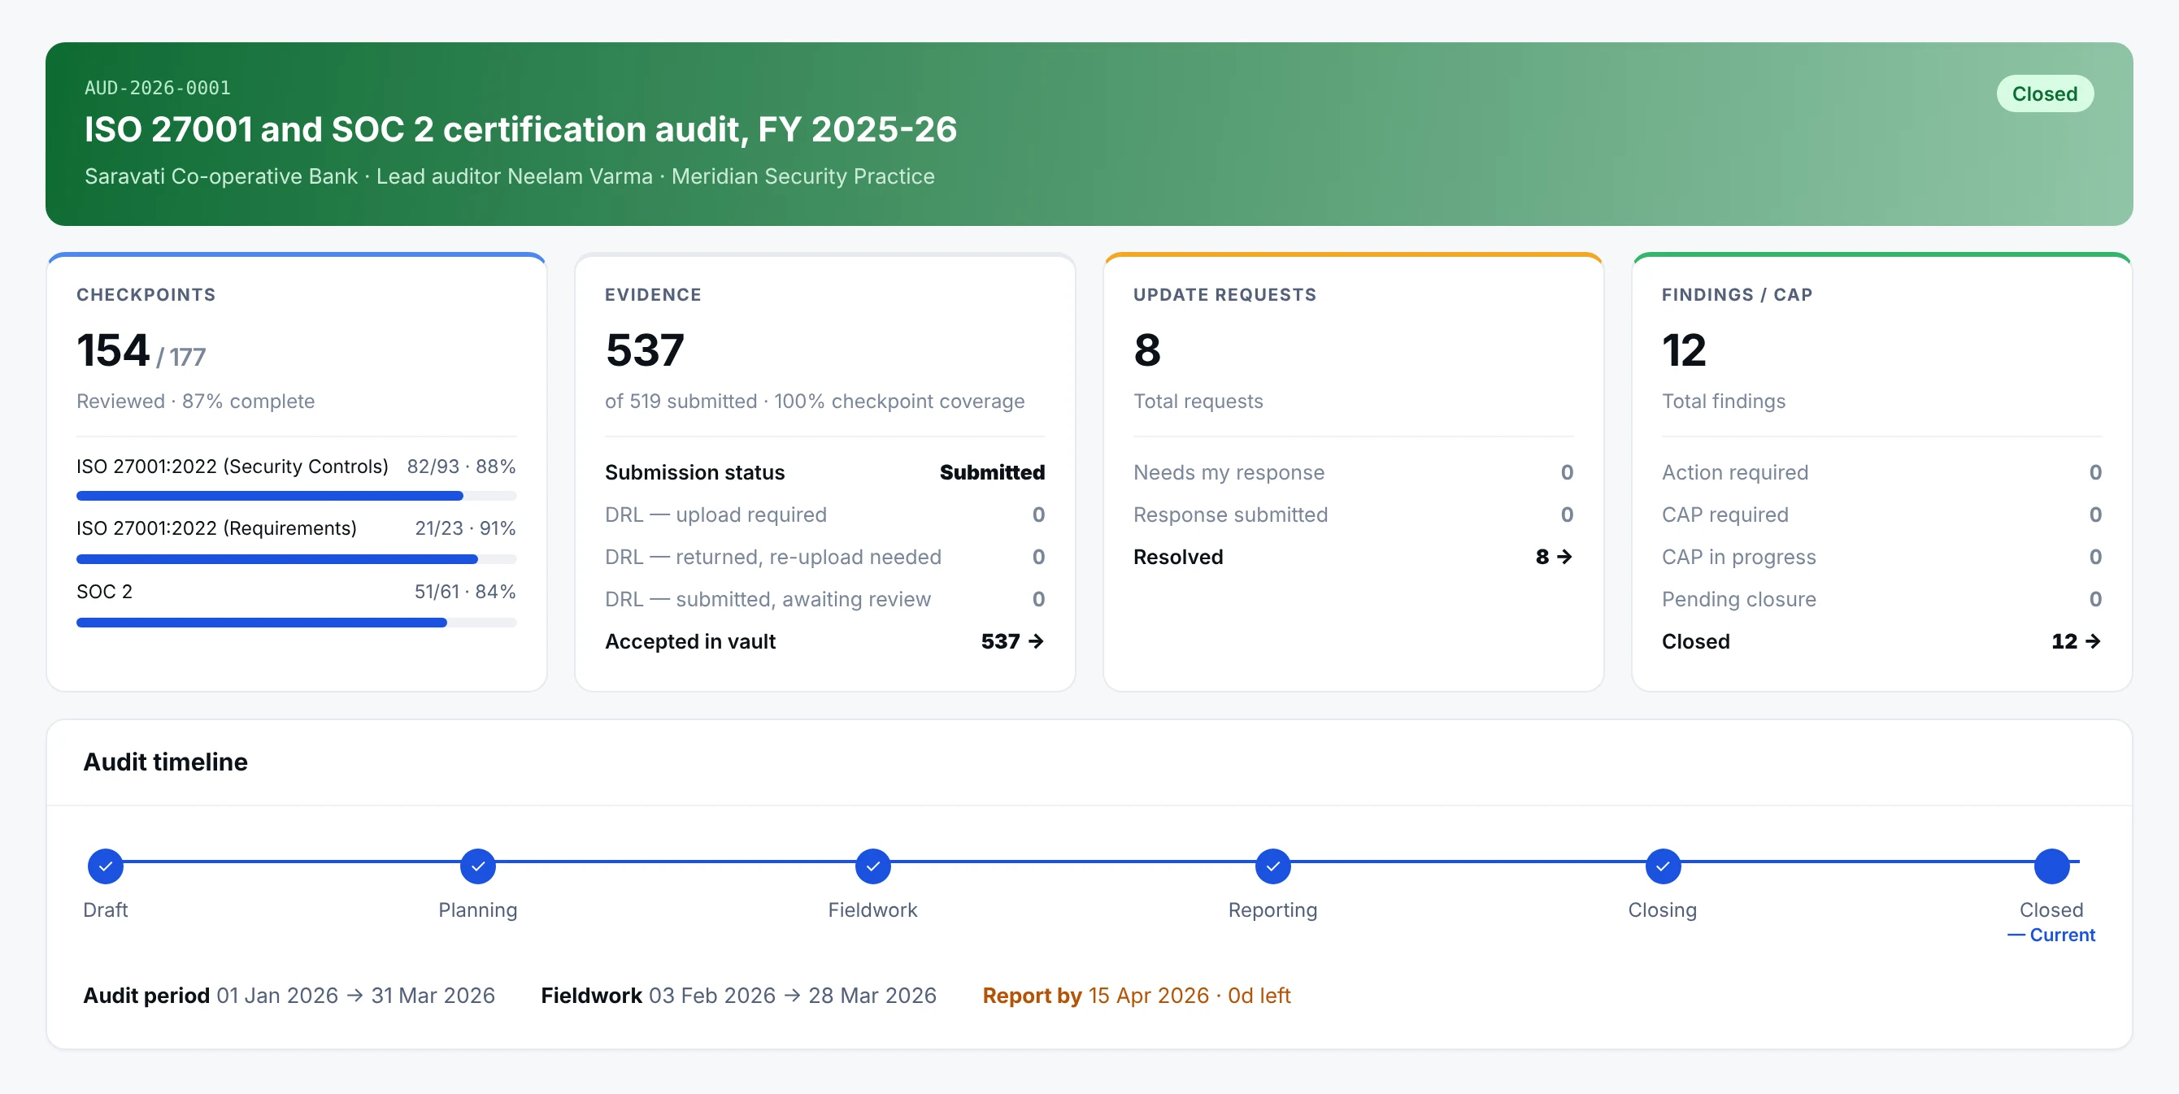The image size is (2179, 1094).
Task: Click DRL — submitted, awaiting review row
Action: [x=824, y=599]
